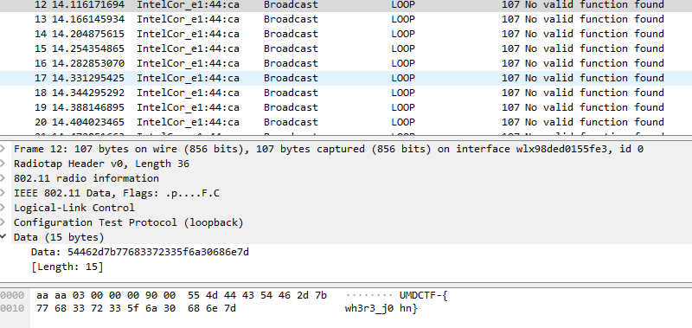Expand the IEEE 802.11 Data row

[x=3, y=193]
